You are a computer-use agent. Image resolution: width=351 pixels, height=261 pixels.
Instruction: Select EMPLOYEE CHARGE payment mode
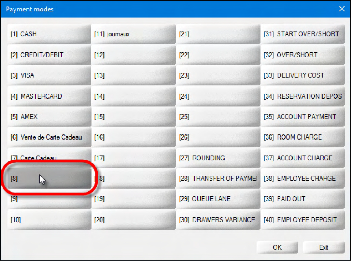coord(302,179)
